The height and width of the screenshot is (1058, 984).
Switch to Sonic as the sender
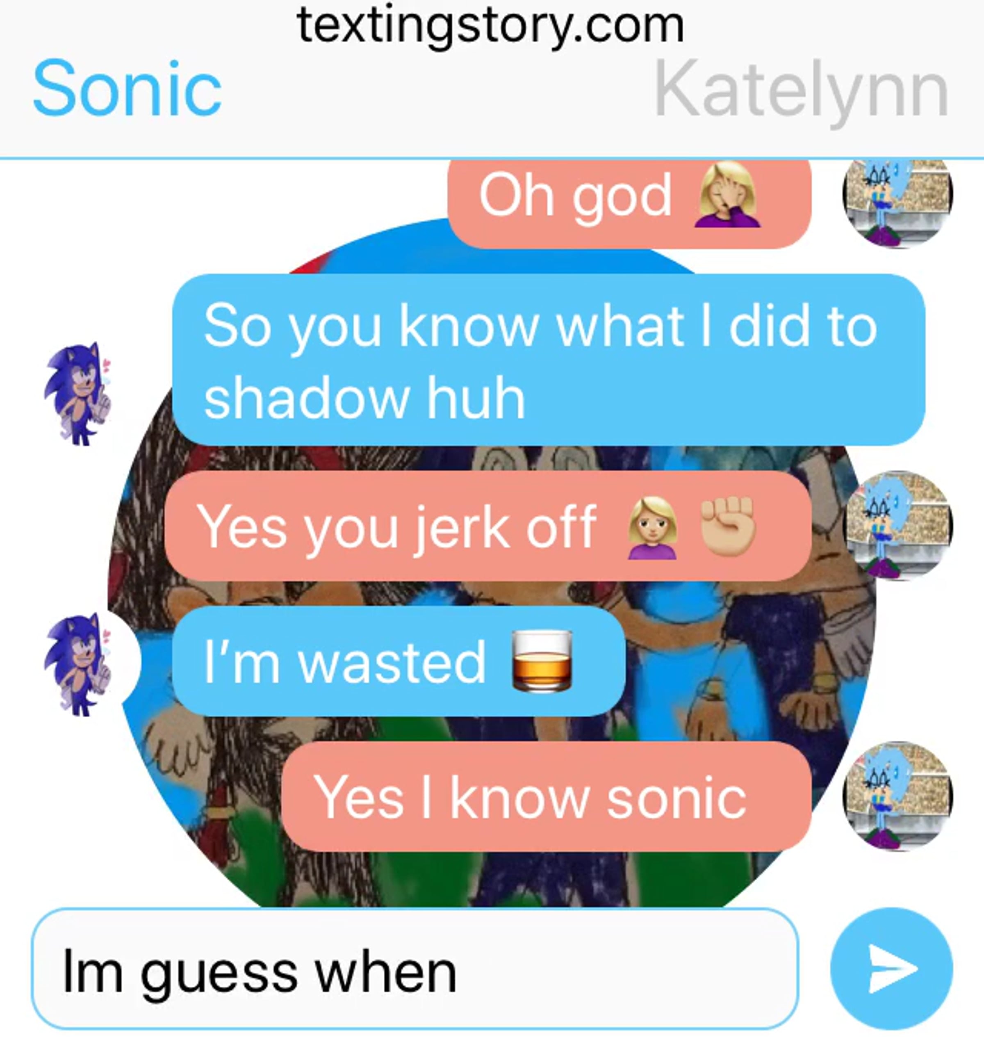(x=127, y=88)
